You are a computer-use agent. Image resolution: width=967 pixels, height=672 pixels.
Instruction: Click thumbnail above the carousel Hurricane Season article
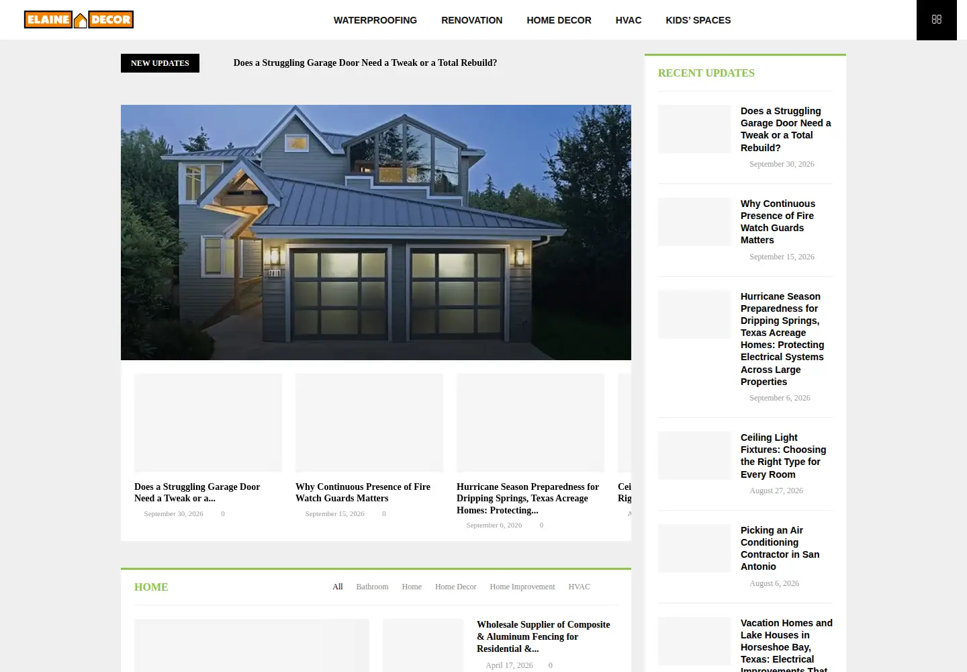point(531,423)
